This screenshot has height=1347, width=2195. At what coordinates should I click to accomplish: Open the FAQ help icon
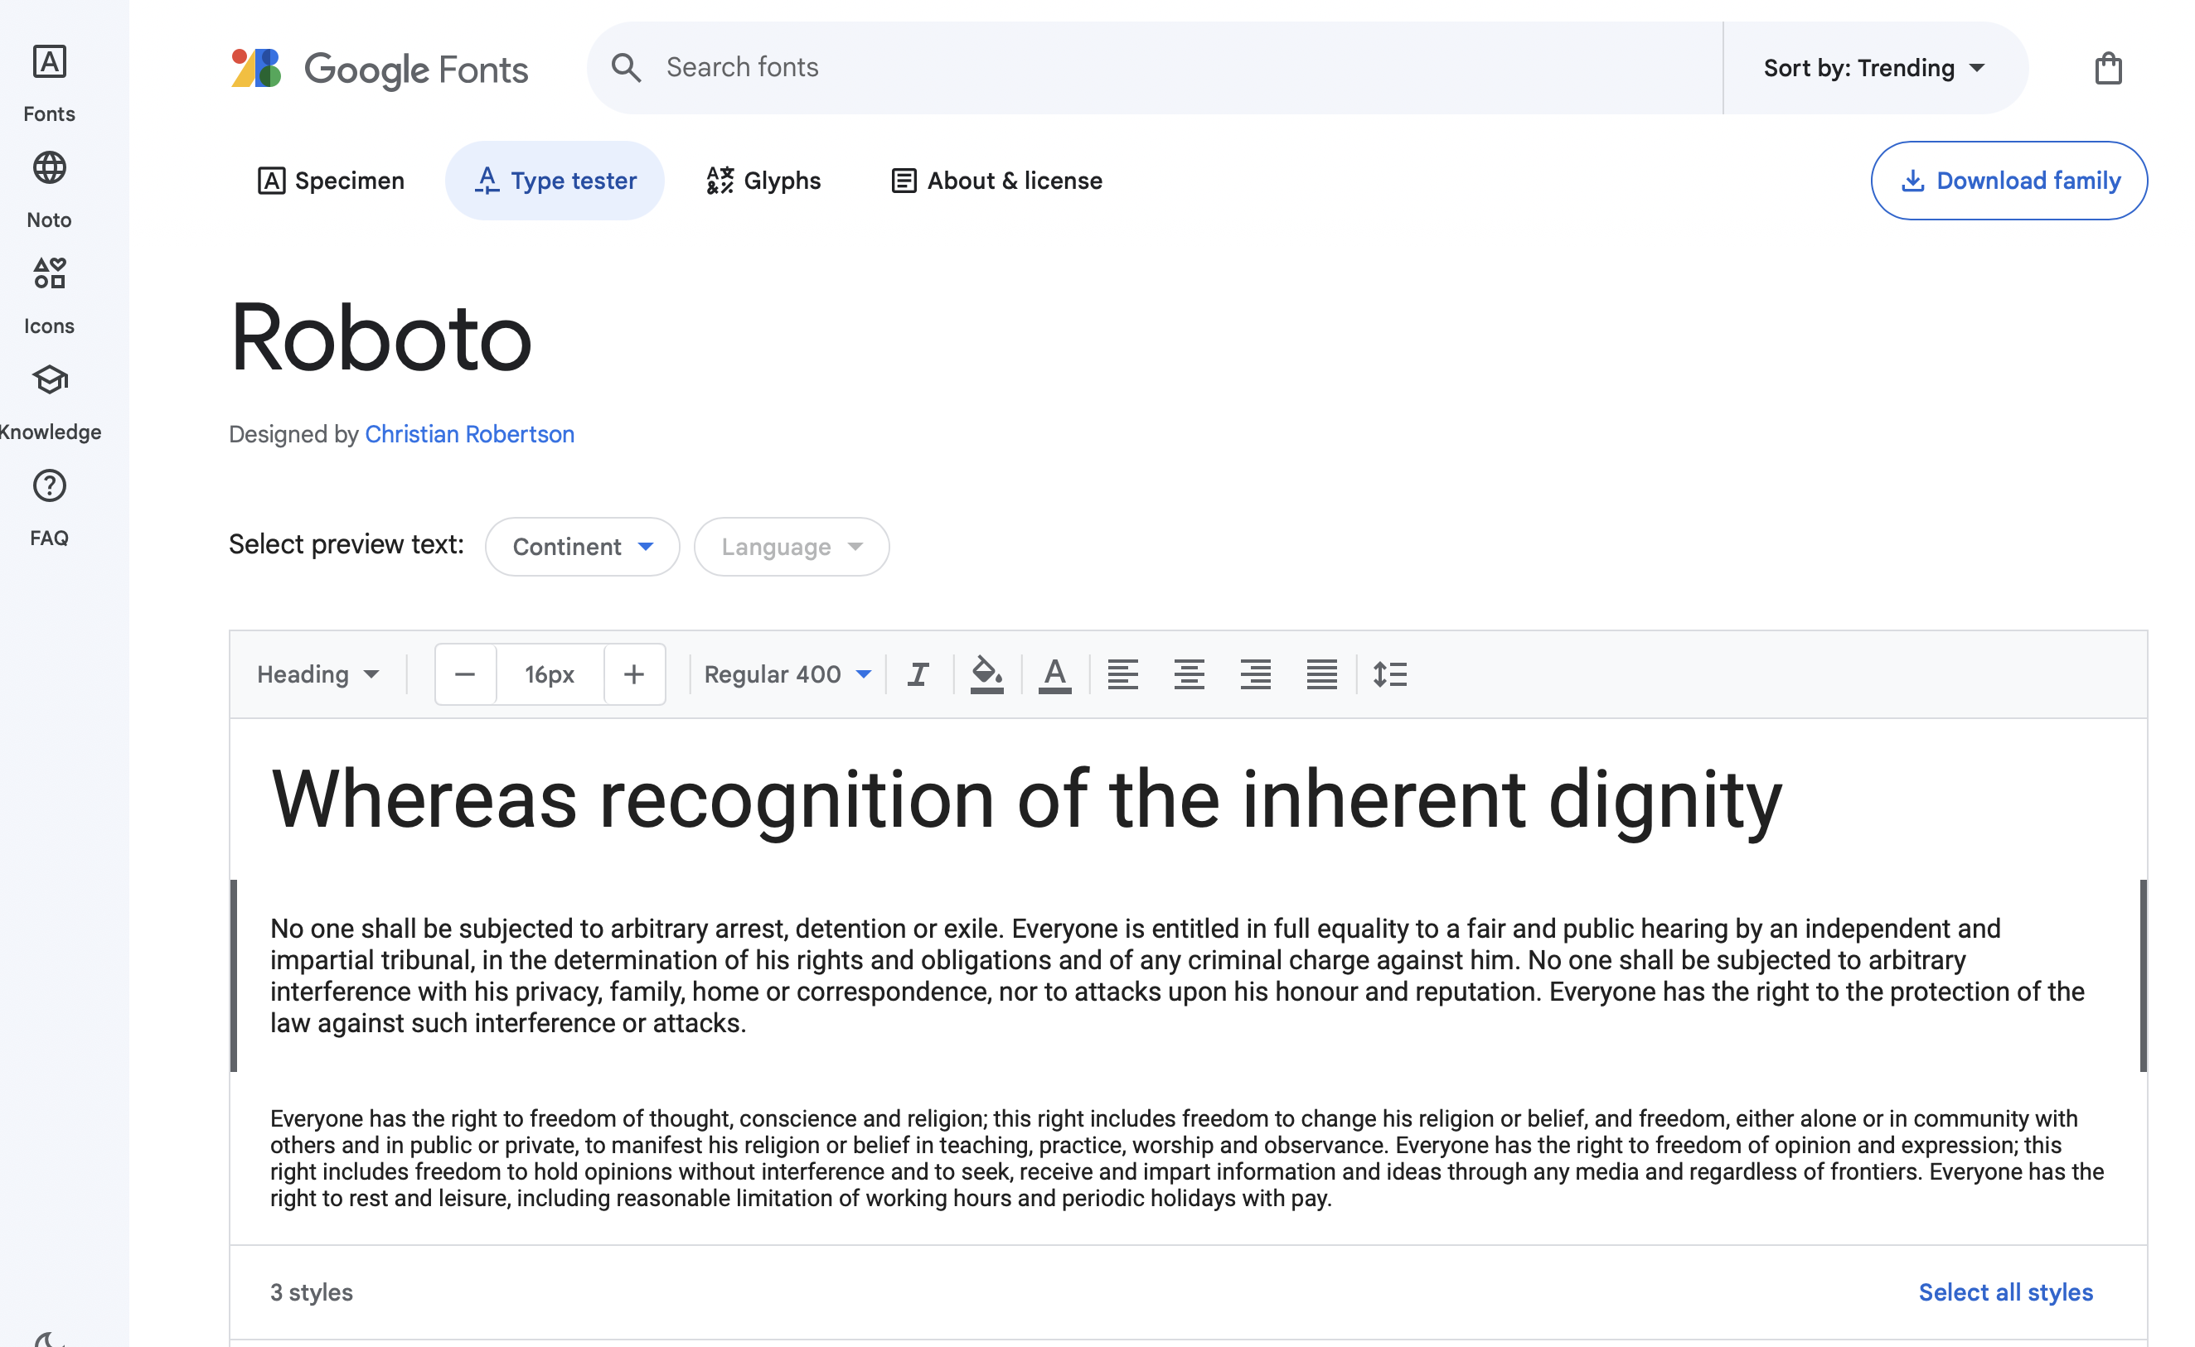coord(49,485)
